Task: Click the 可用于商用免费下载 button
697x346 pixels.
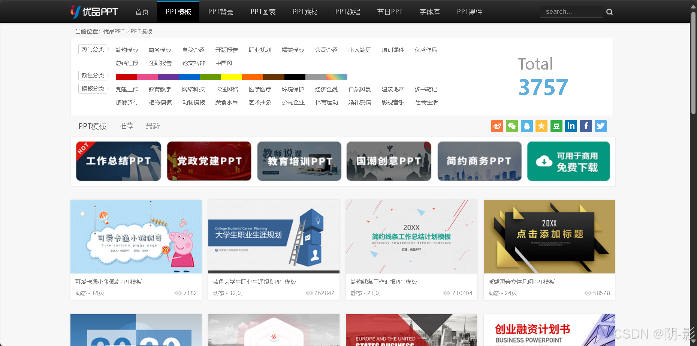Action: (568, 161)
